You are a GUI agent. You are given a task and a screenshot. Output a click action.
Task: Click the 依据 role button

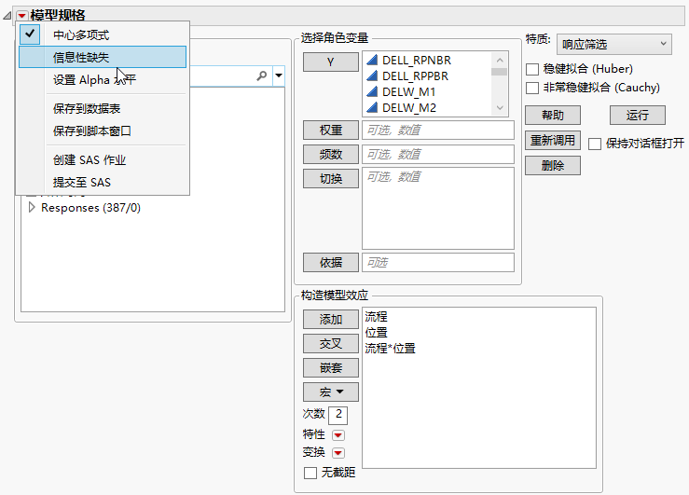(330, 262)
